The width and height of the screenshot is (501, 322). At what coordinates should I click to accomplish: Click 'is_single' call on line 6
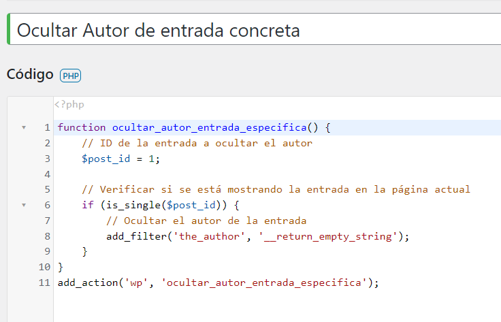click(133, 205)
